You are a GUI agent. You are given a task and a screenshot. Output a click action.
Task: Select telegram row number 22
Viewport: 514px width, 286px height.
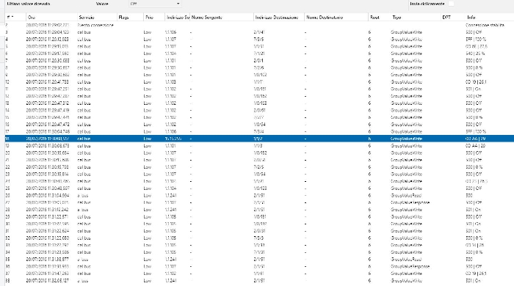pos(259,167)
